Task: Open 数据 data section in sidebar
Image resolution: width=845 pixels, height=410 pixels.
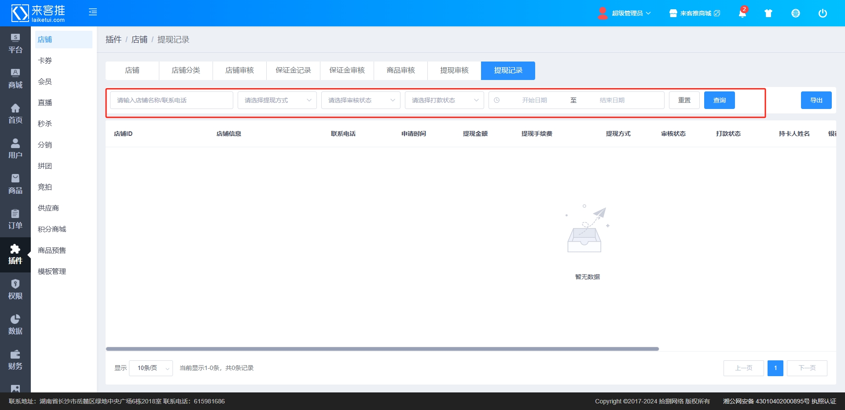Action: (15, 325)
